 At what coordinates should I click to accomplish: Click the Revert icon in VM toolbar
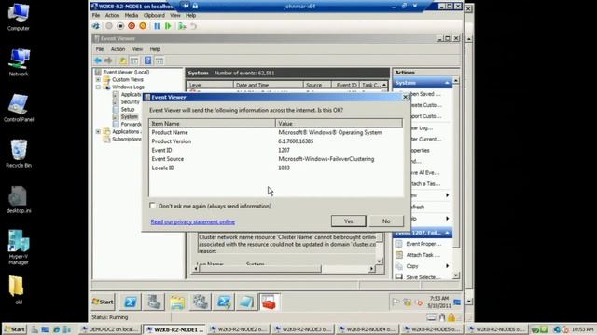click(193, 26)
